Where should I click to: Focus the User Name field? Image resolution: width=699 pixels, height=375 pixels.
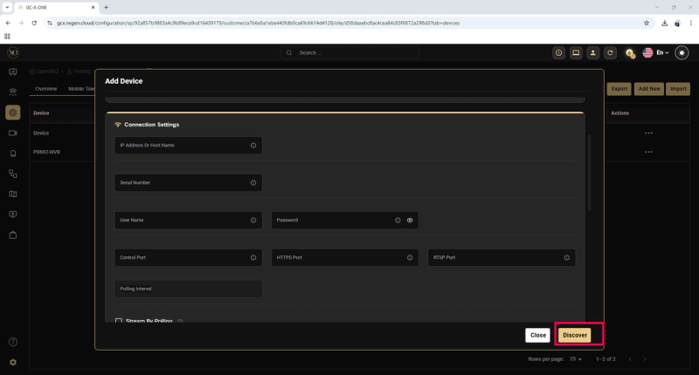(188, 220)
